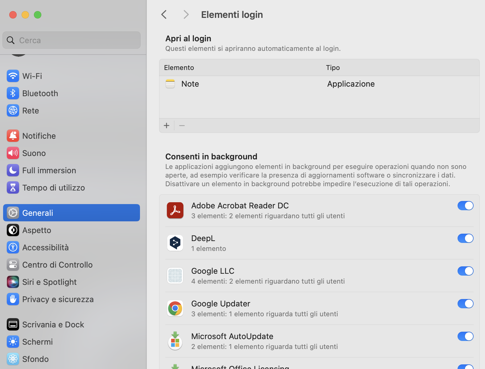485x369 pixels.
Task: Click the Elemento column header
Action: [179, 68]
